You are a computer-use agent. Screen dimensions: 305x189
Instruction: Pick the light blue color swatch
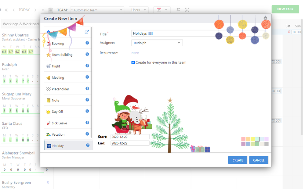click(x=262, y=139)
